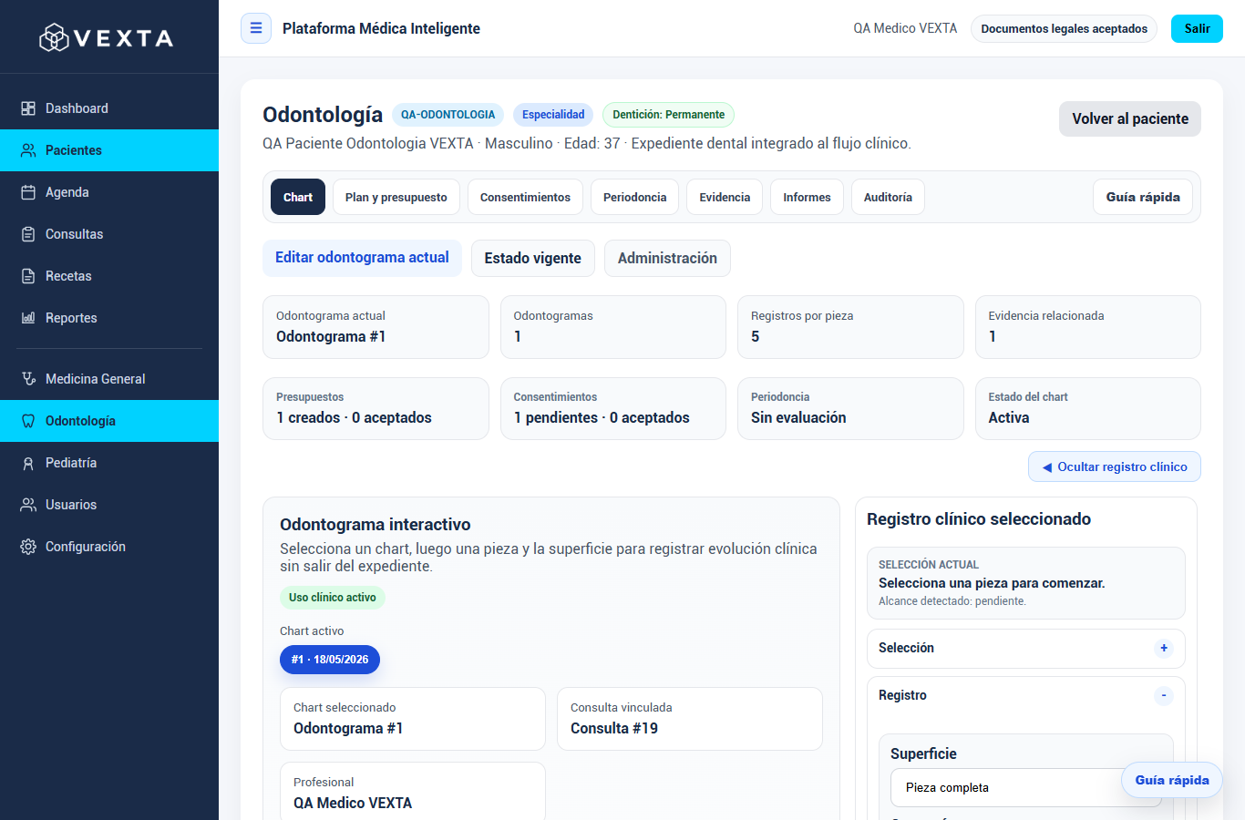Click the Consultas clipboard icon
1245x820 pixels.
(28, 234)
